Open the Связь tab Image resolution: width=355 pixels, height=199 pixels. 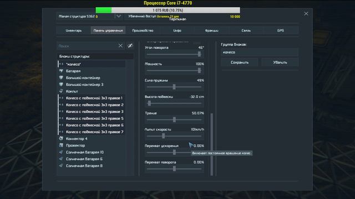click(x=246, y=30)
